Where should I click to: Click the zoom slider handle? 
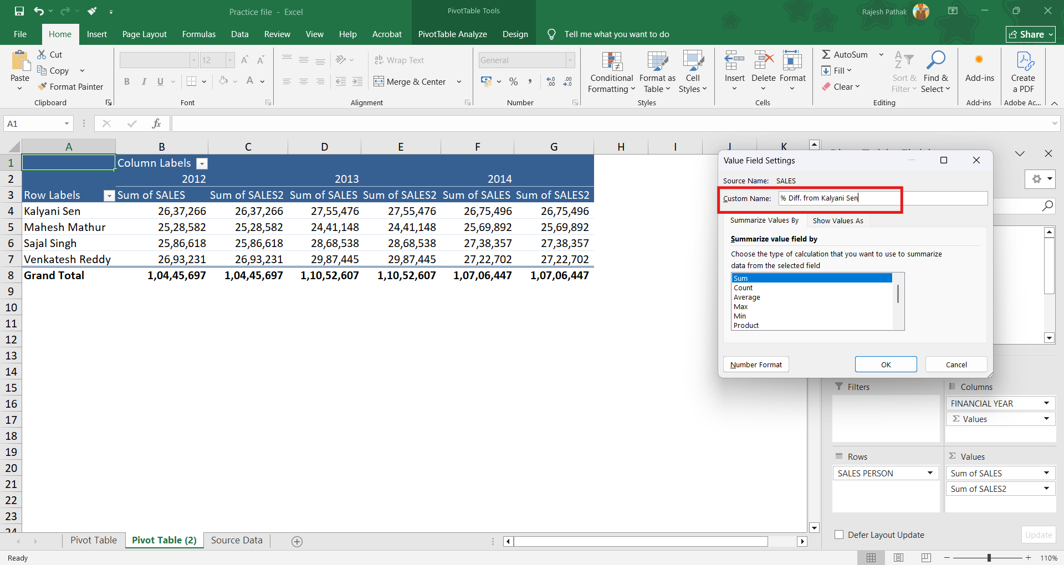pos(989,558)
